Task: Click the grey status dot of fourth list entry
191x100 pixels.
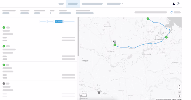Action: (x=4, y=83)
